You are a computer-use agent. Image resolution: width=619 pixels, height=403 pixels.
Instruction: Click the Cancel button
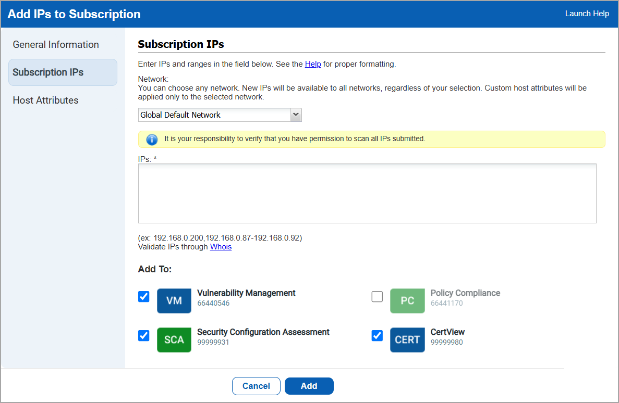[x=256, y=386]
